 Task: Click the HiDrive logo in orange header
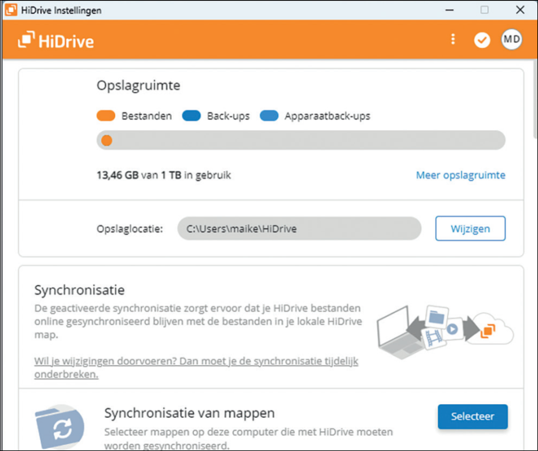pyautogui.click(x=56, y=40)
